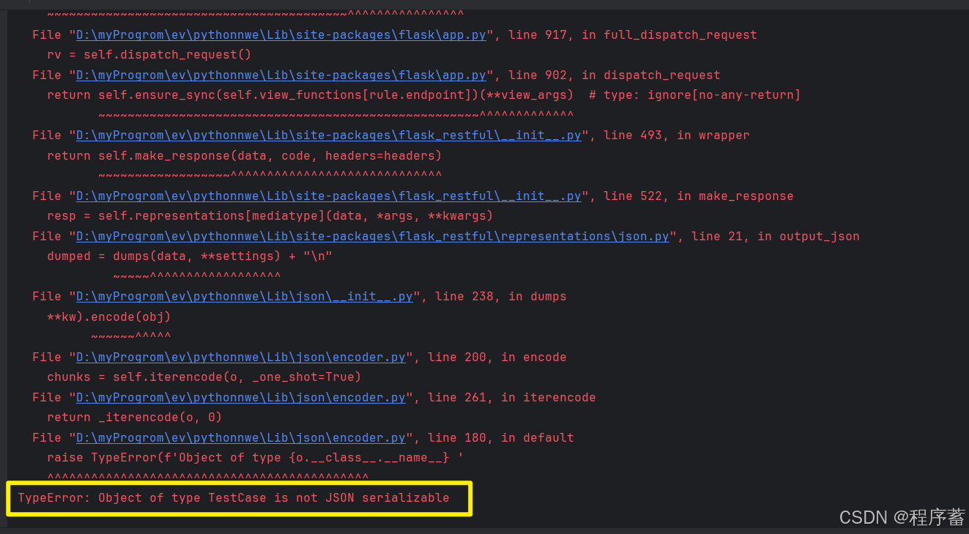
Task: Open representations json.py file link
Action: [373, 237]
